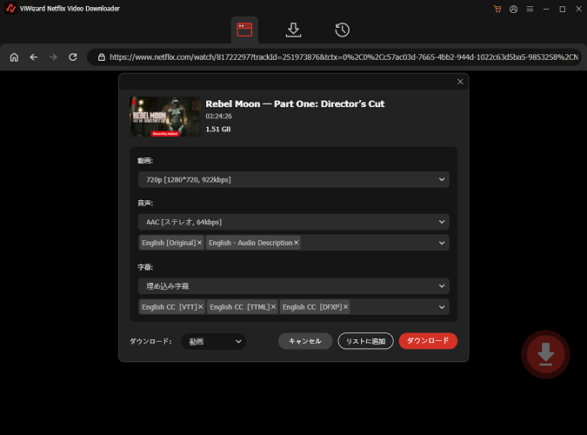Screen dimensions: 587x435
Task: Click the リストに追加 button
Action: pos(366,341)
